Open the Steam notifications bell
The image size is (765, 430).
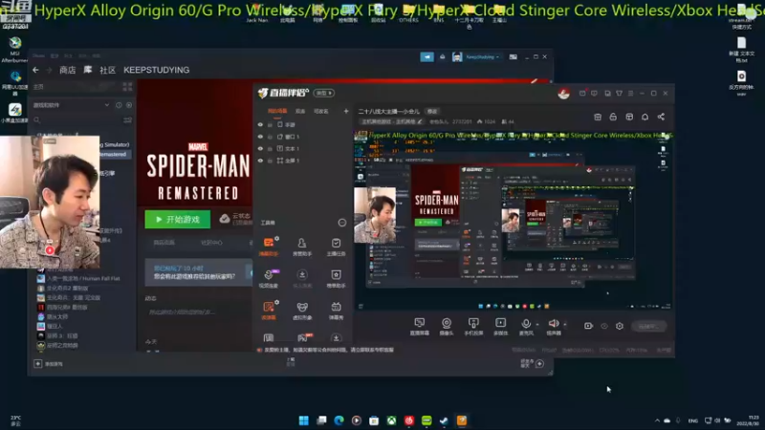(x=443, y=57)
